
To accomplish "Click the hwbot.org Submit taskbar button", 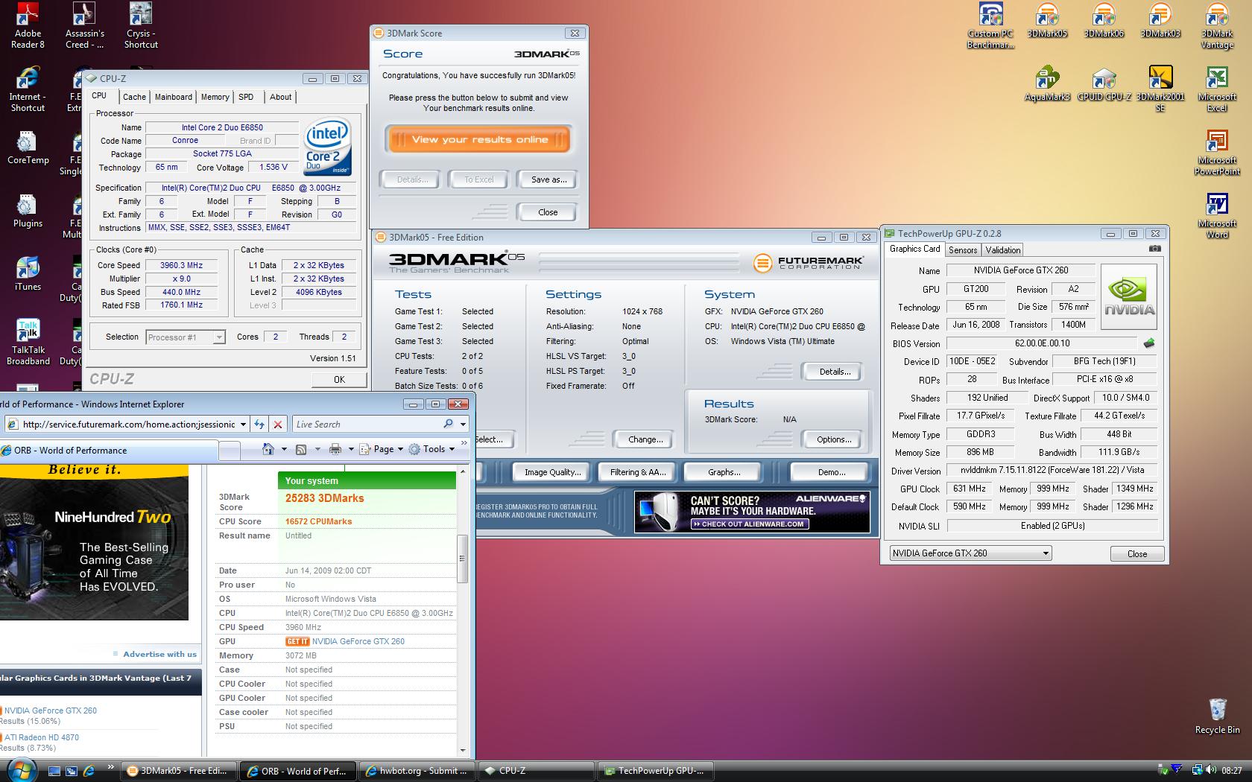I will (418, 771).
